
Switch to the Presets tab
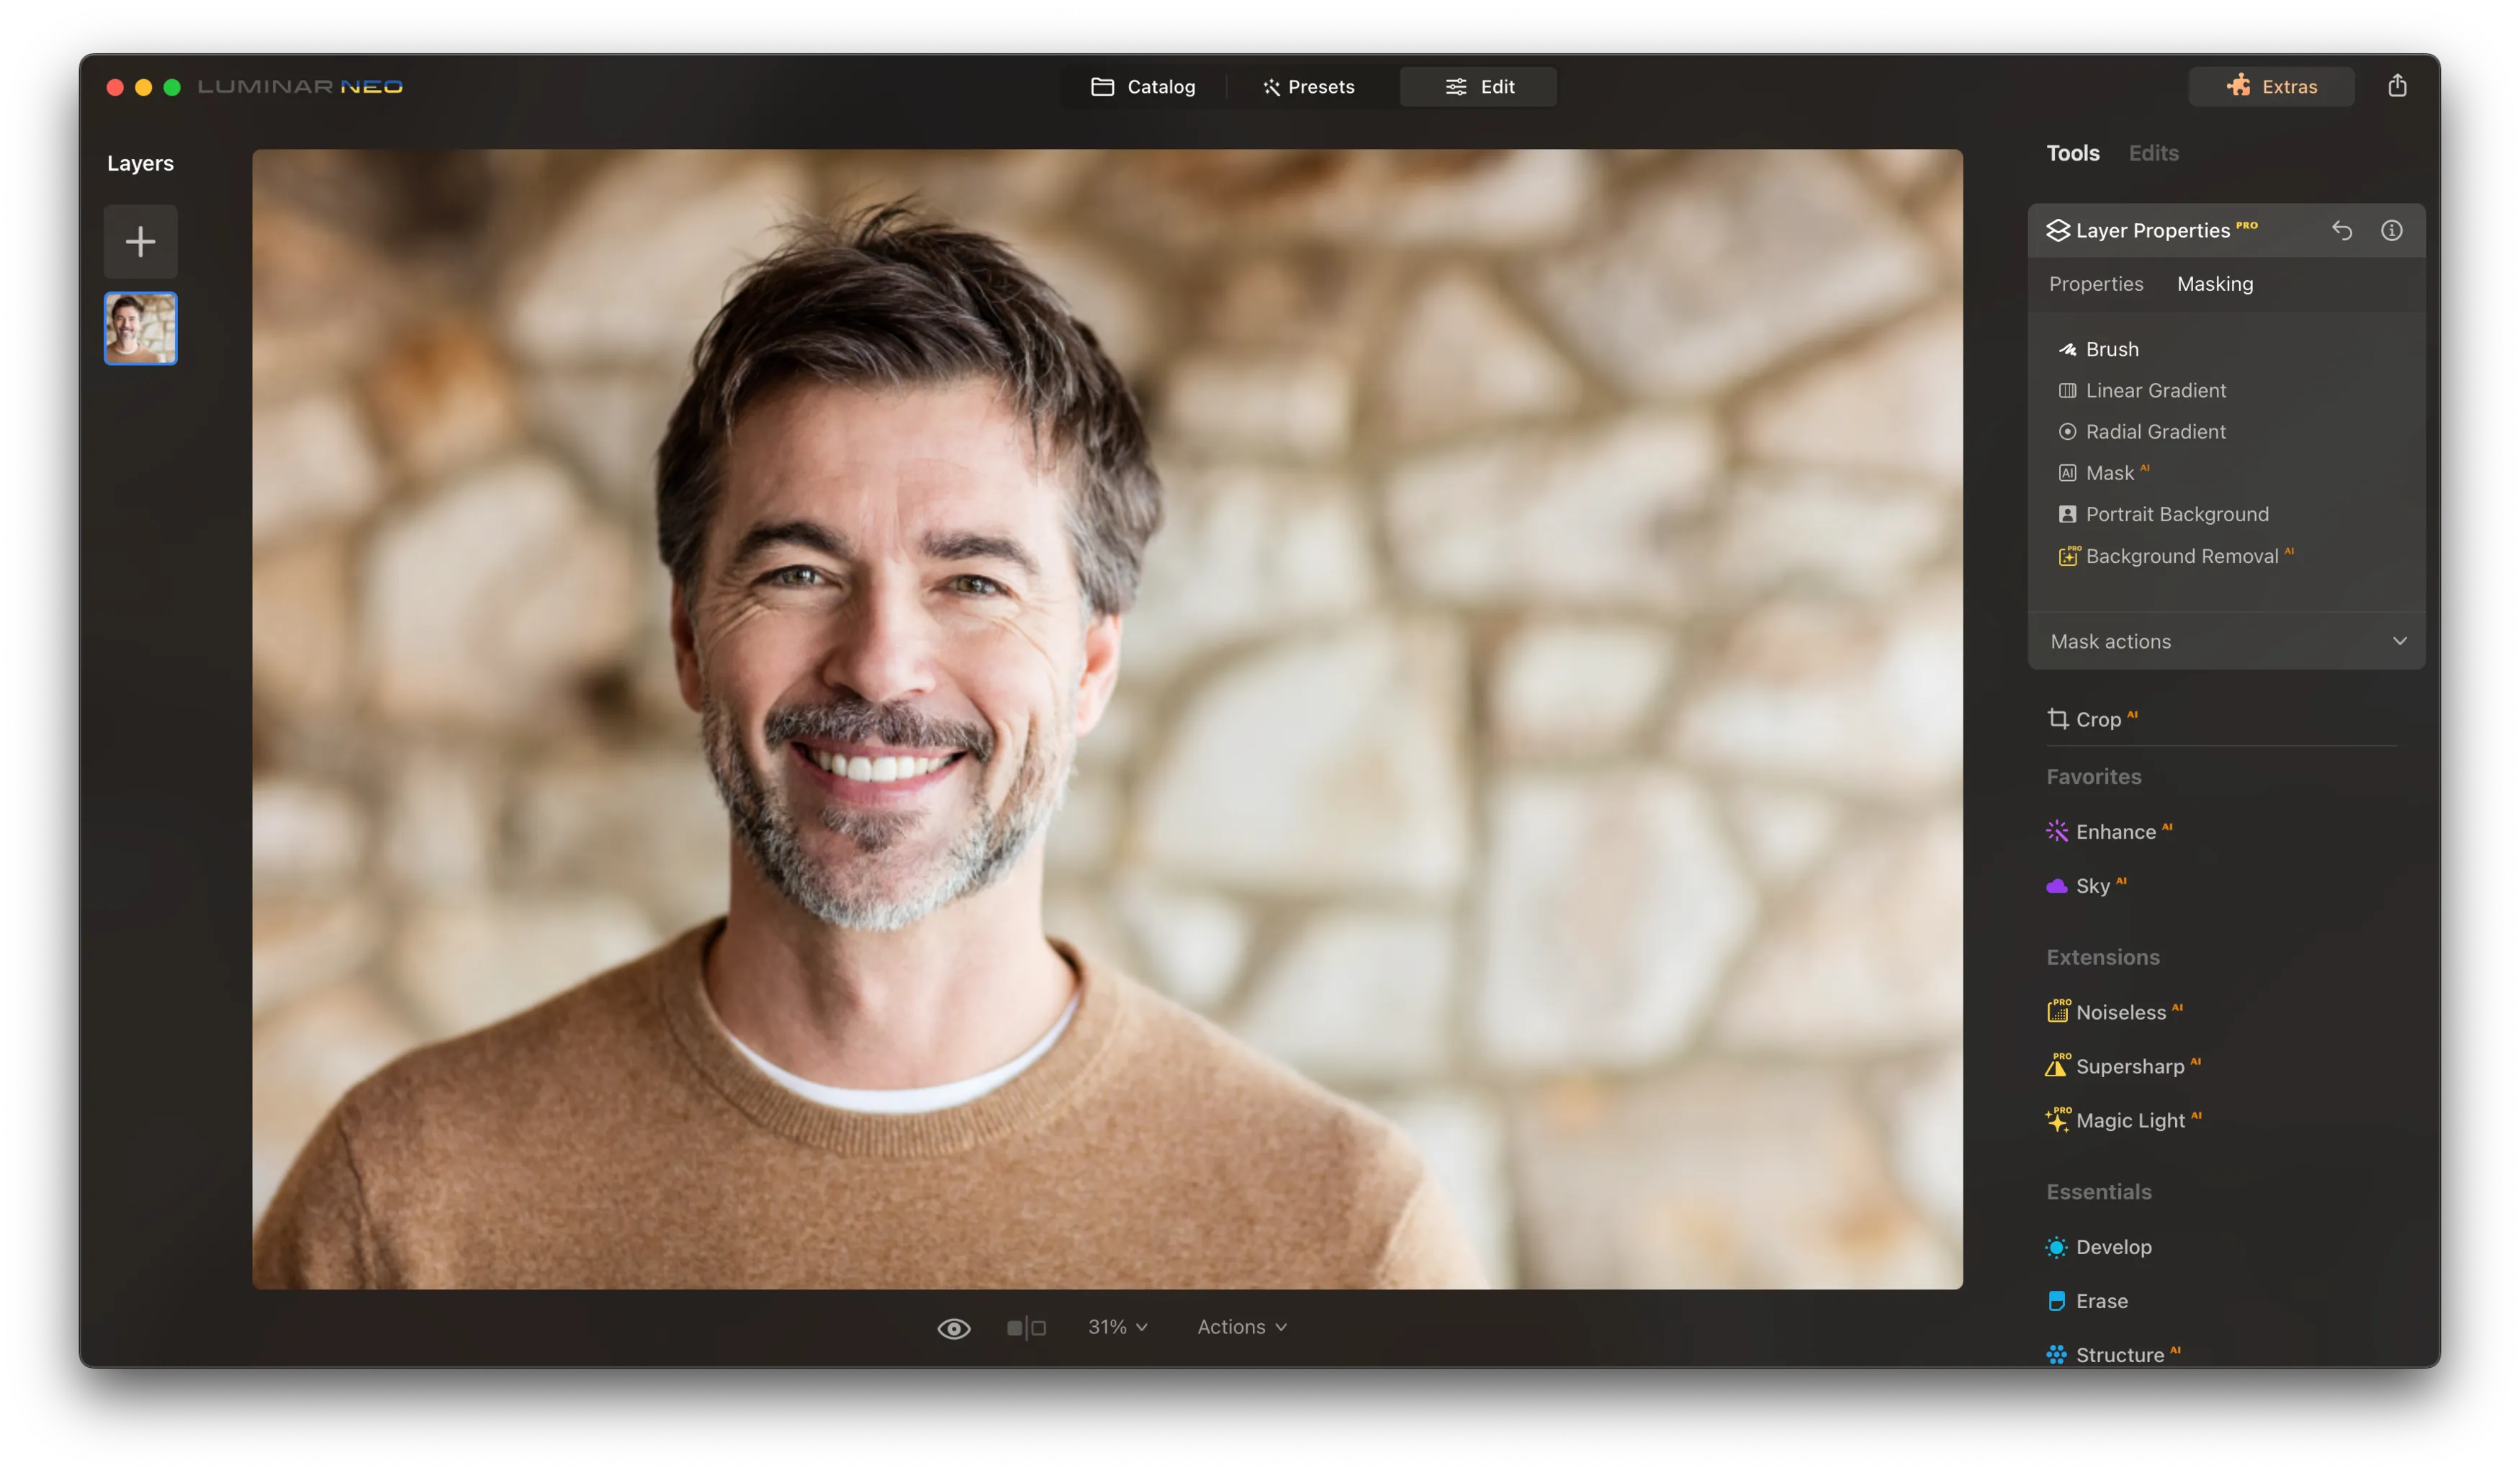click(1308, 87)
